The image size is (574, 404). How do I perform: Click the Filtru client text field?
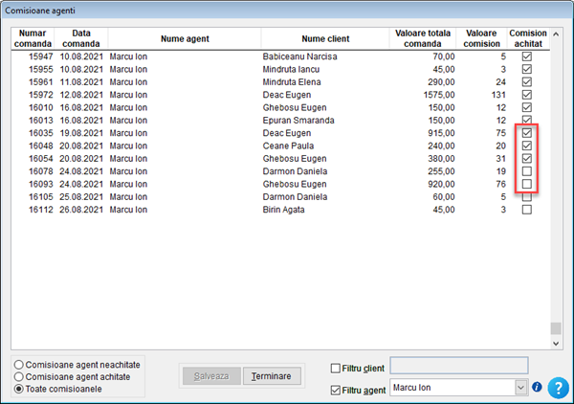coord(459,366)
